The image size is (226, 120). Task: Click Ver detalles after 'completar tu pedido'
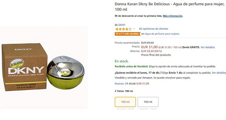[219, 73]
